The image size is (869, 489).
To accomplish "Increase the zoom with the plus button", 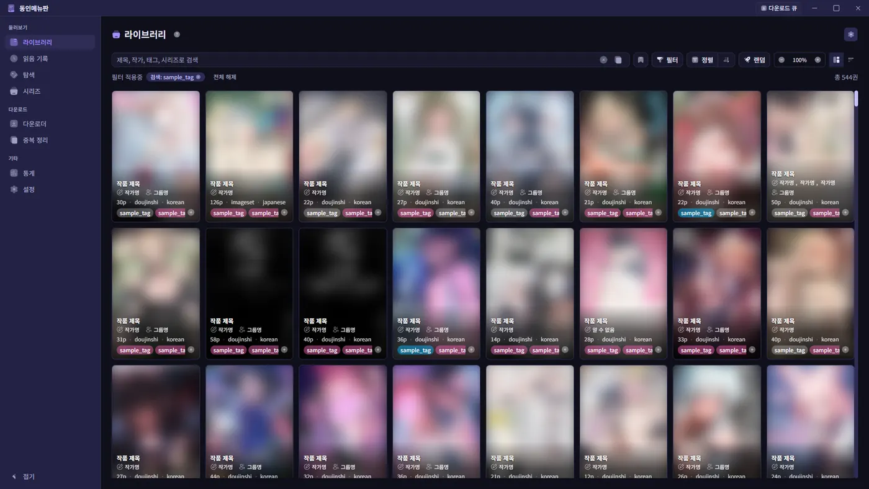I will click(x=817, y=60).
